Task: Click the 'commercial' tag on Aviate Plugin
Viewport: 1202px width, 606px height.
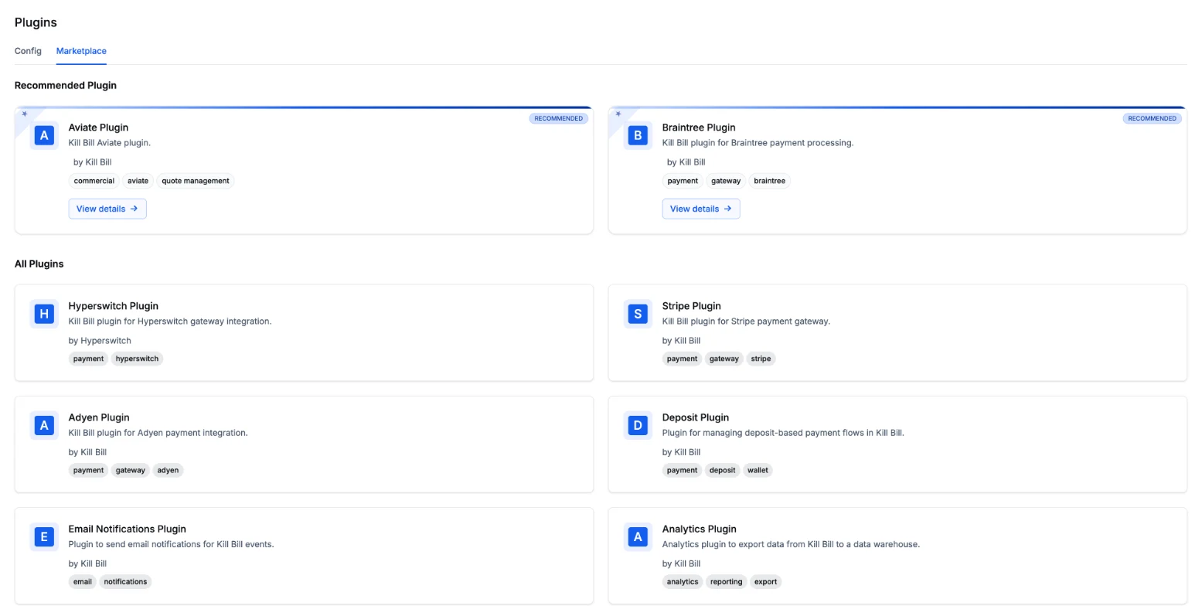Action: pyautogui.click(x=94, y=181)
